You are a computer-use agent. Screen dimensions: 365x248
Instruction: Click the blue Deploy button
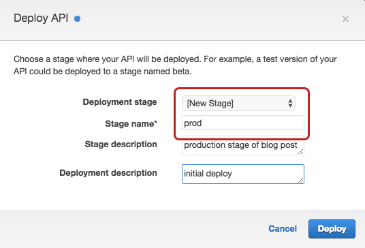332,229
